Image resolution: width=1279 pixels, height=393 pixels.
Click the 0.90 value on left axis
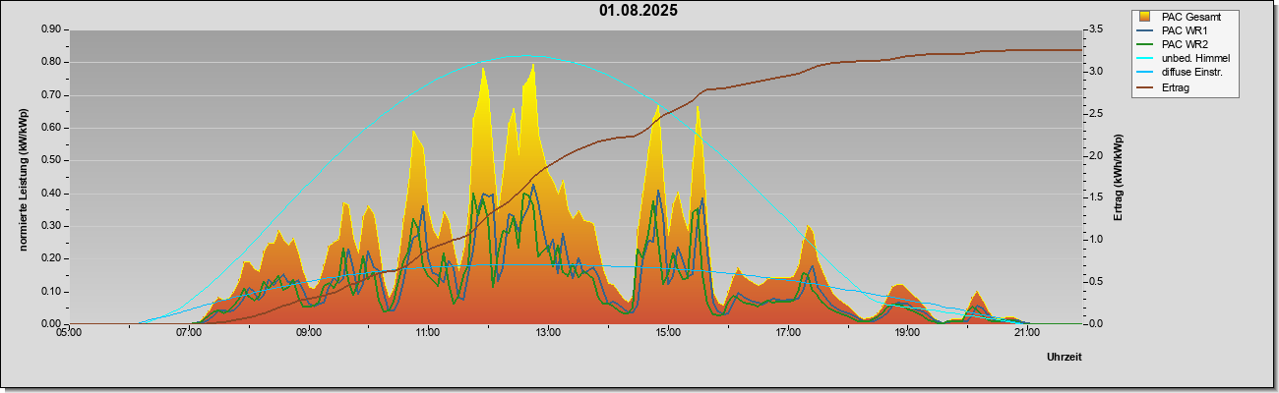click(50, 29)
